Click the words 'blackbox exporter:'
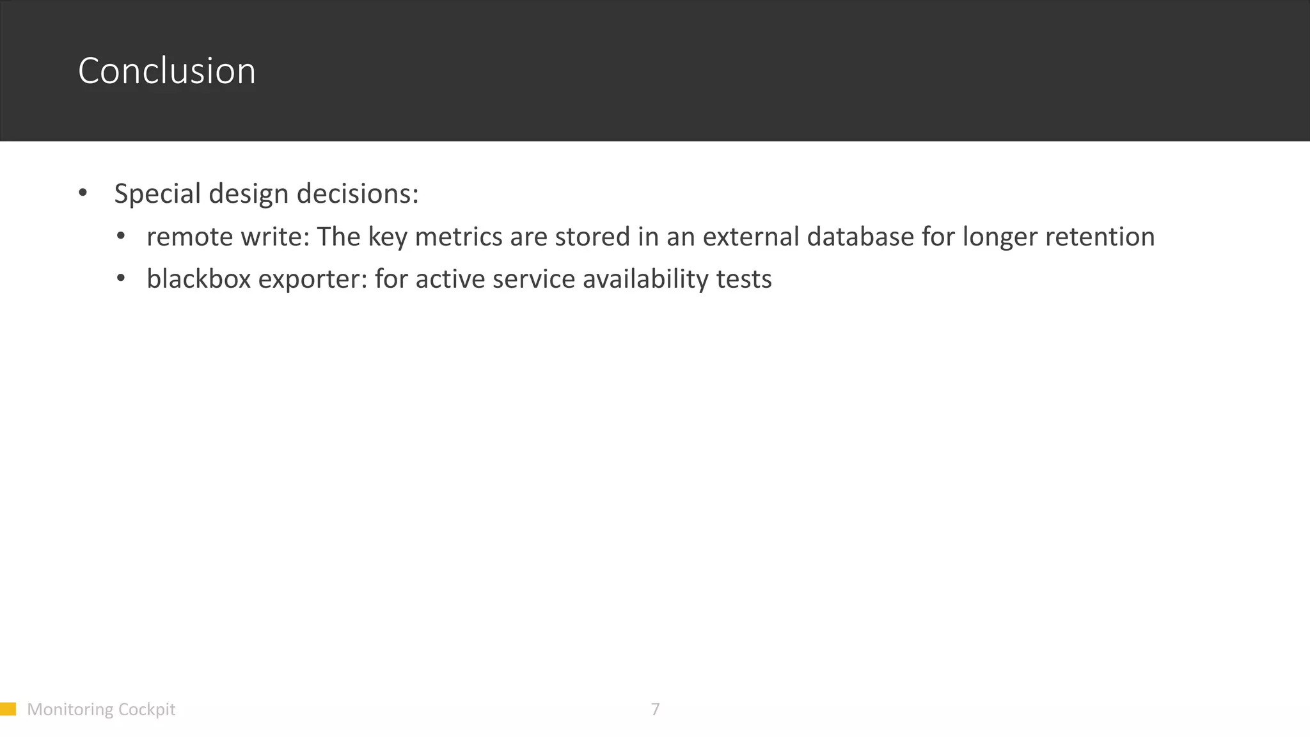 coord(257,279)
